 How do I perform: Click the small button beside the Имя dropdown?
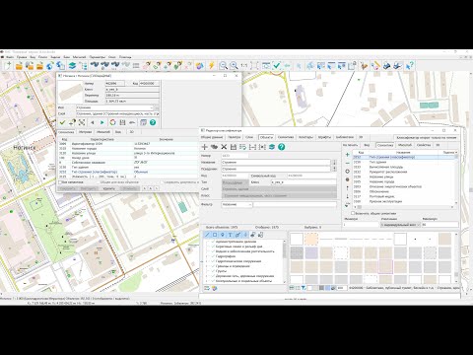(x=157, y=107)
